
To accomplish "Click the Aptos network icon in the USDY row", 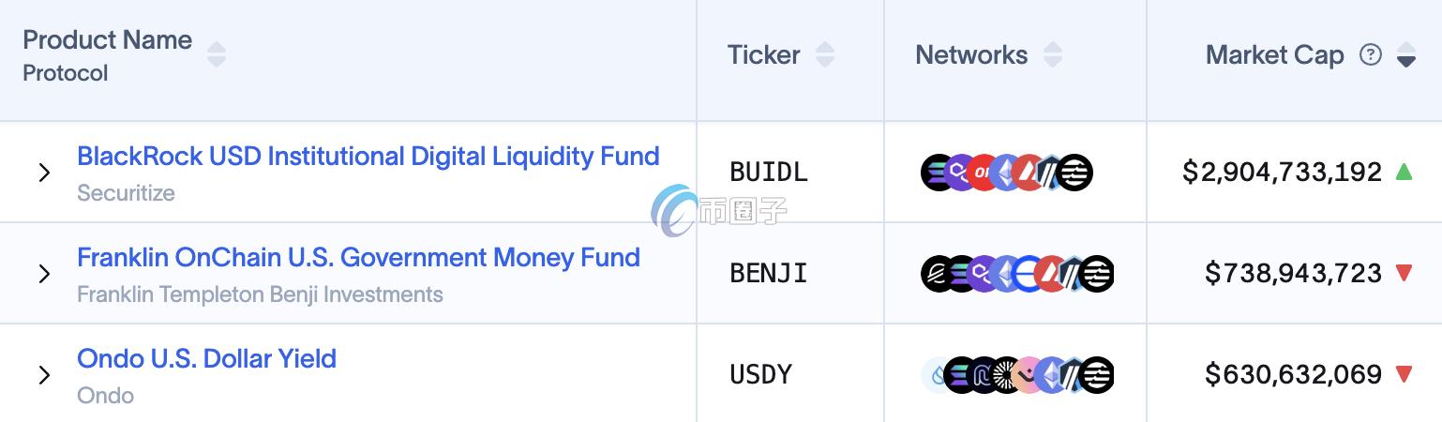I will point(1098,375).
